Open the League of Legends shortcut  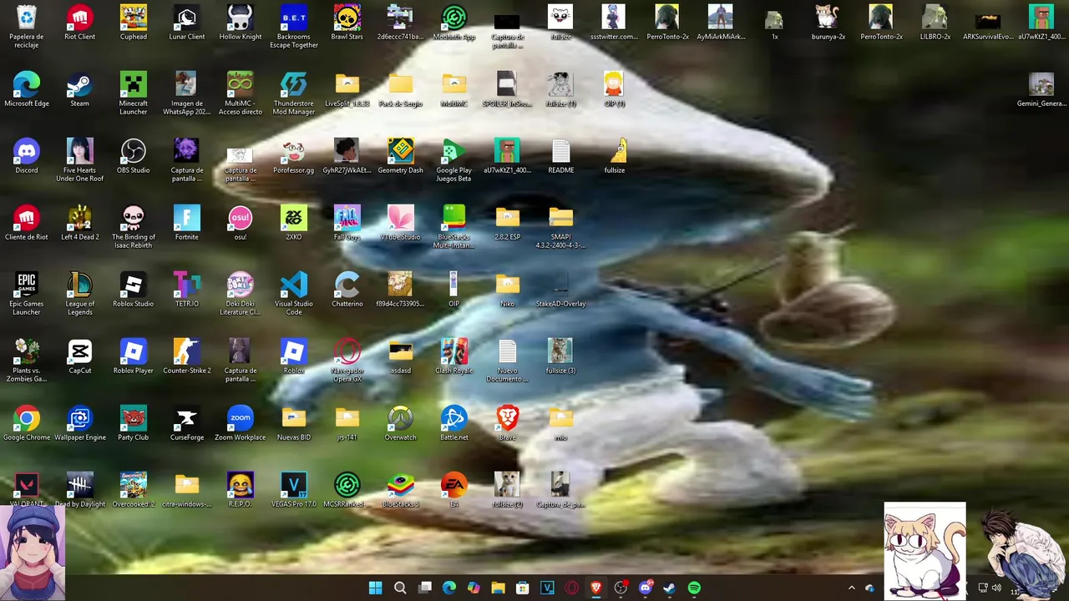(79, 294)
